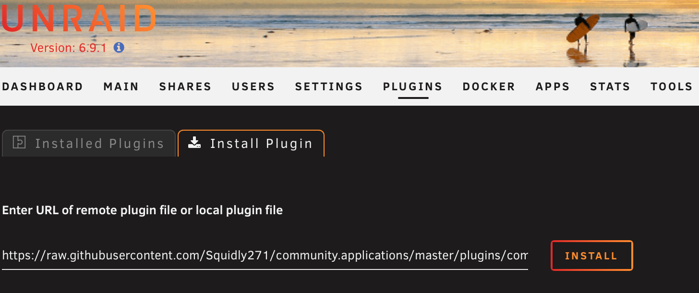Open the Main navigation item
699x293 pixels.
pyautogui.click(x=121, y=86)
